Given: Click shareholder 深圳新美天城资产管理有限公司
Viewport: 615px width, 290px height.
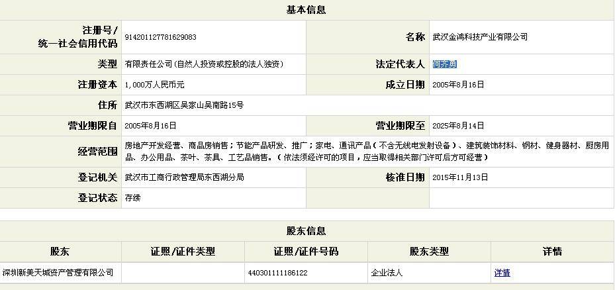Looking at the screenshot, I should (58, 272).
